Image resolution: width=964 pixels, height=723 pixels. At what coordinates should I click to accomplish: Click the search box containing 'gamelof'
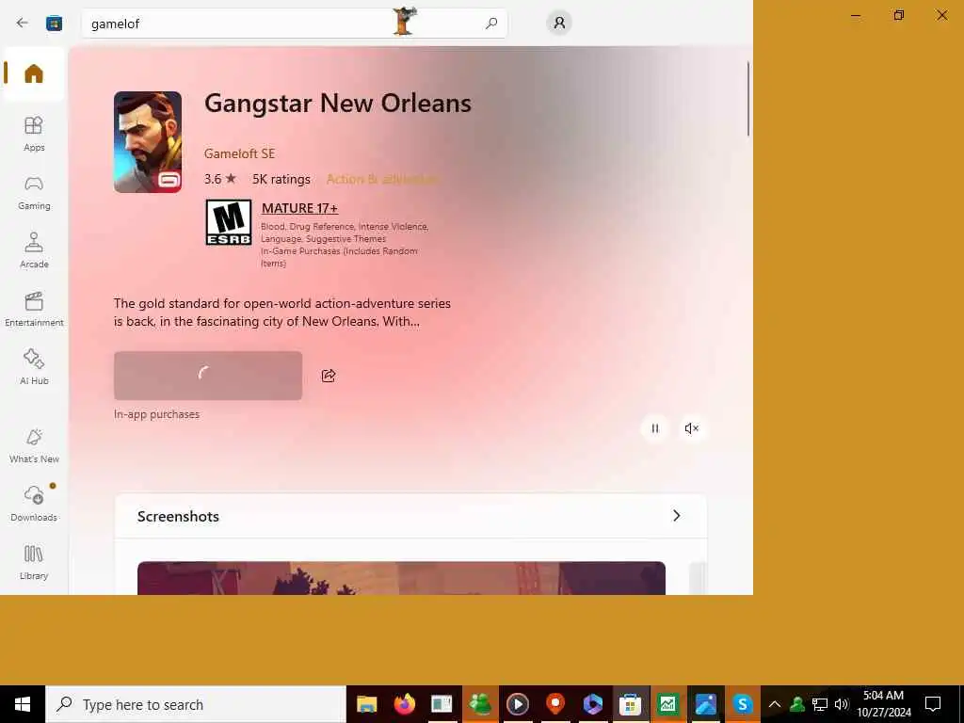(x=295, y=24)
